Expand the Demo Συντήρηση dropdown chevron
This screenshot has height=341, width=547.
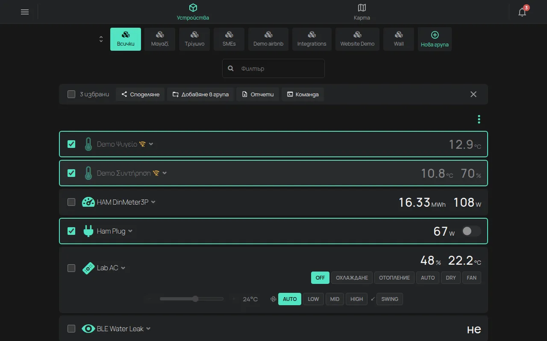click(165, 173)
